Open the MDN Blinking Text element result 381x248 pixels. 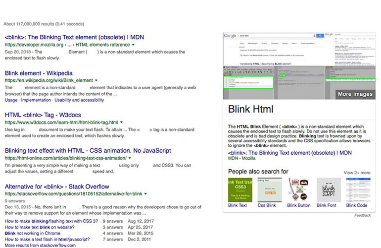pyautogui.click(x=74, y=37)
